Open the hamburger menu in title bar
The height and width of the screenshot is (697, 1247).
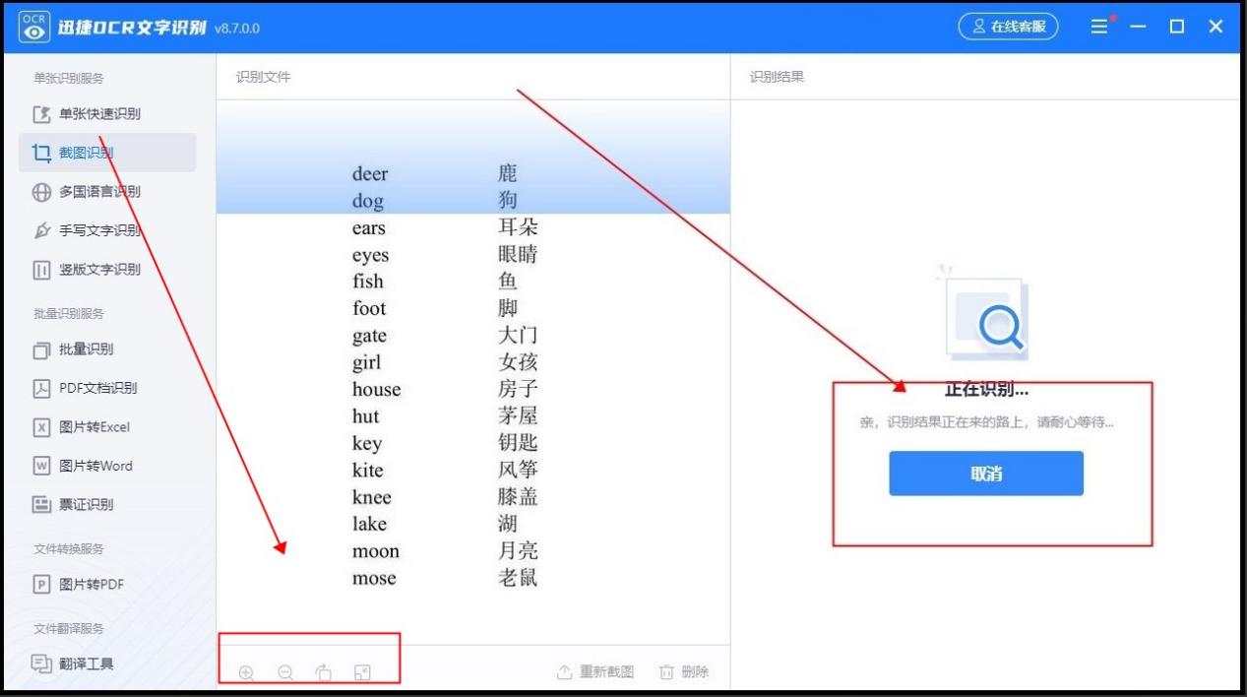click(1099, 27)
